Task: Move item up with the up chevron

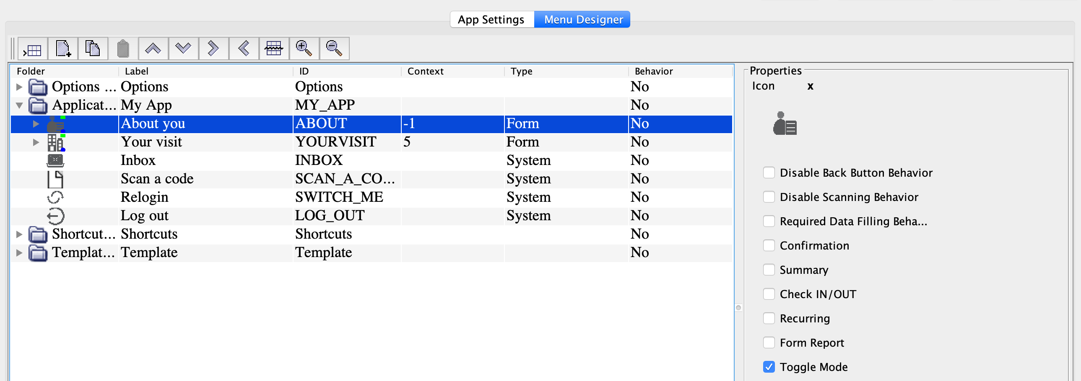Action: click(x=153, y=49)
